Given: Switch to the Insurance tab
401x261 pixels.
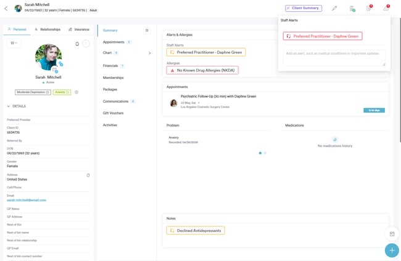Looking at the screenshot, I should tap(79, 30).
